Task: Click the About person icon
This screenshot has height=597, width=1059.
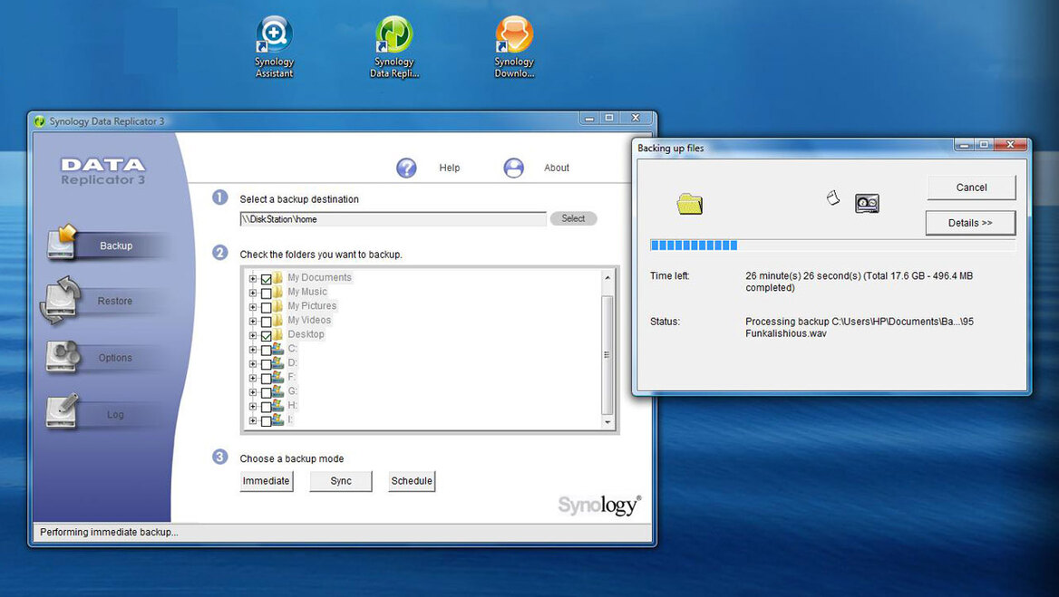Action: [x=513, y=168]
